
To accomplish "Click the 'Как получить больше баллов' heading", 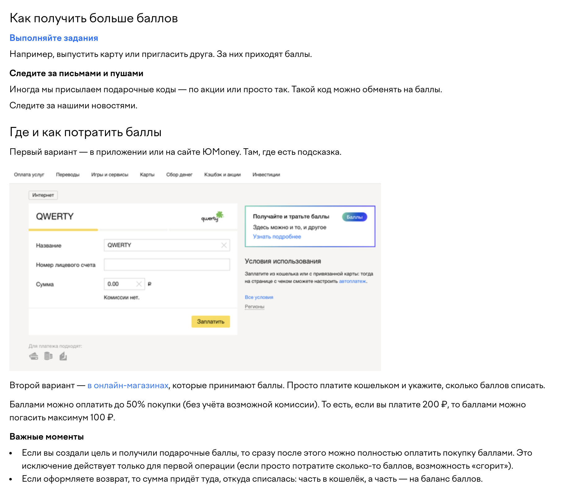I will click(94, 18).
